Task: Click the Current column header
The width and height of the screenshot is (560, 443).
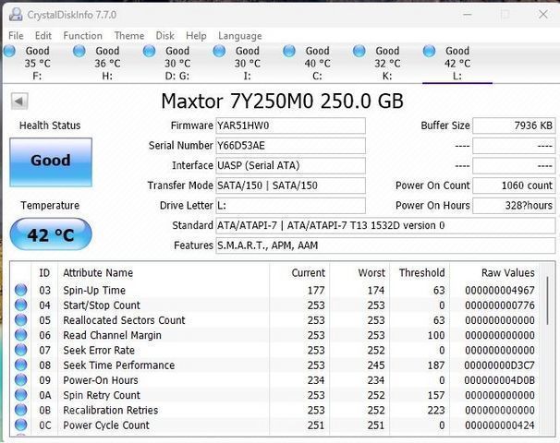Action: [309, 273]
